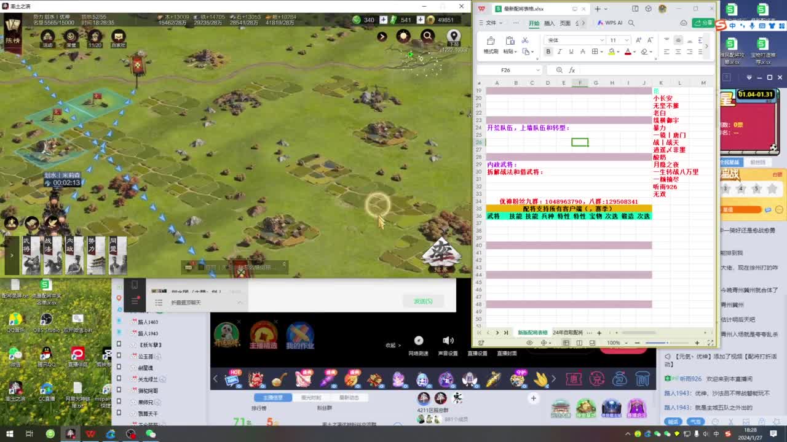Open the 文件 file menu dropdown
The image size is (787, 442).
tap(491, 23)
